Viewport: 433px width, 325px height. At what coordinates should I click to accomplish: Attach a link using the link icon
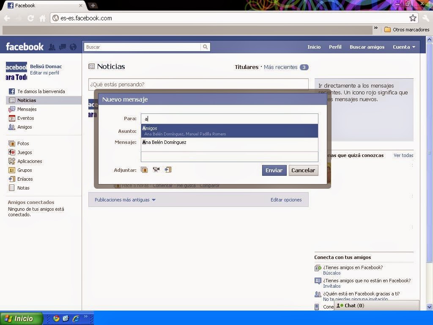click(168, 170)
